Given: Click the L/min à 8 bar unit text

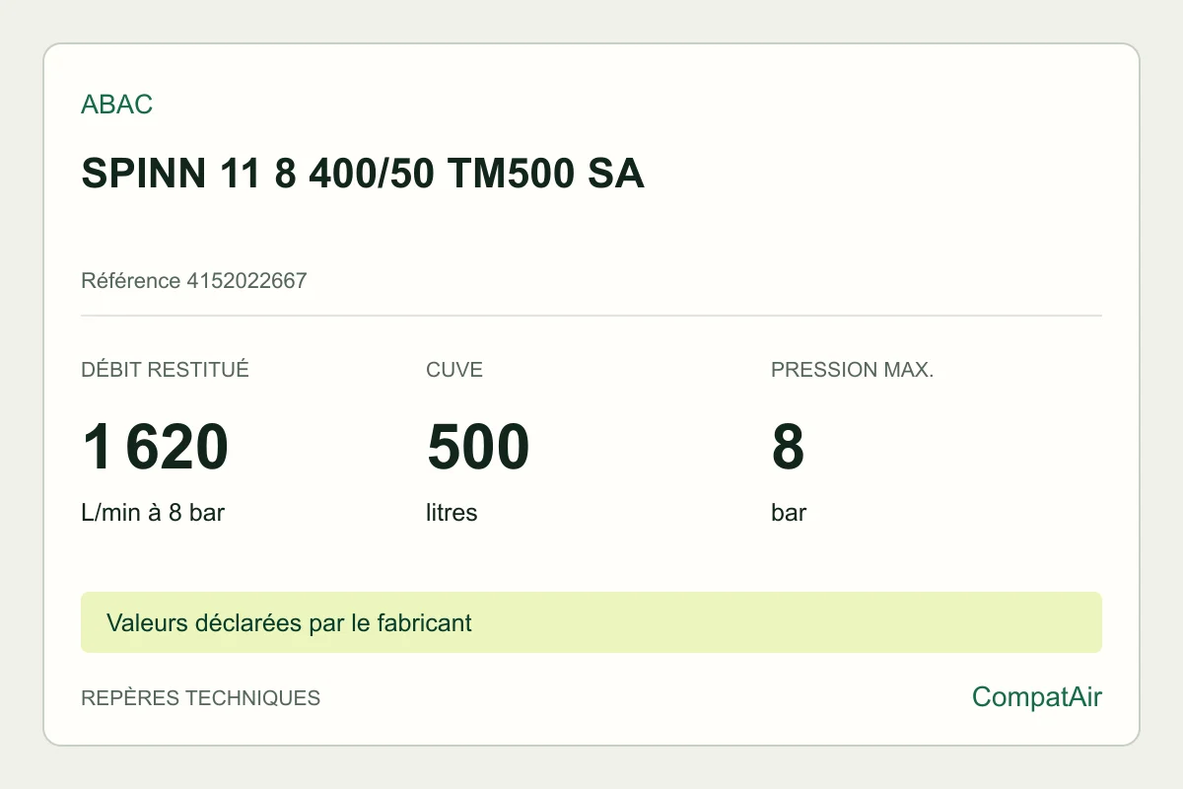Looking at the screenshot, I should 153,513.
